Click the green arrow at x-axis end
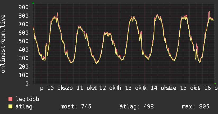Screen dimensions: 218x114 click(215, 84)
